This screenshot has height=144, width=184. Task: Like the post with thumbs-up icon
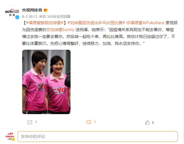click(x=147, y=122)
